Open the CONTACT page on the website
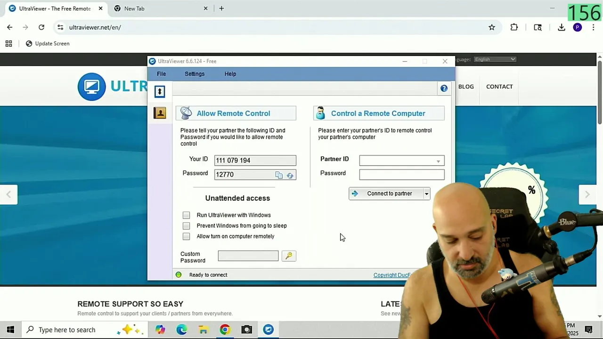603x339 pixels. pyautogui.click(x=499, y=87)
